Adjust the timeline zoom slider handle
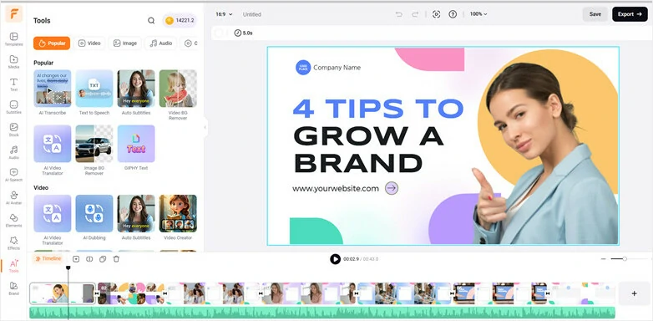The height and width of the screenshot is (321, 653). point(625,259)
